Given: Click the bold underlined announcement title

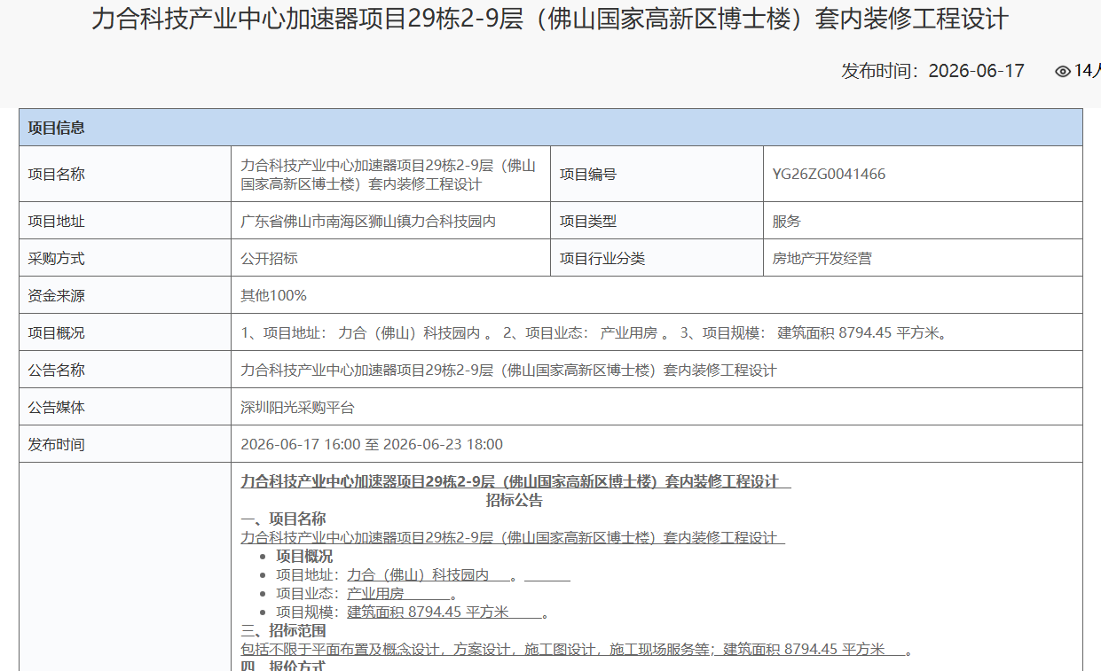Looking at the screenshot, I should (515, 482).
